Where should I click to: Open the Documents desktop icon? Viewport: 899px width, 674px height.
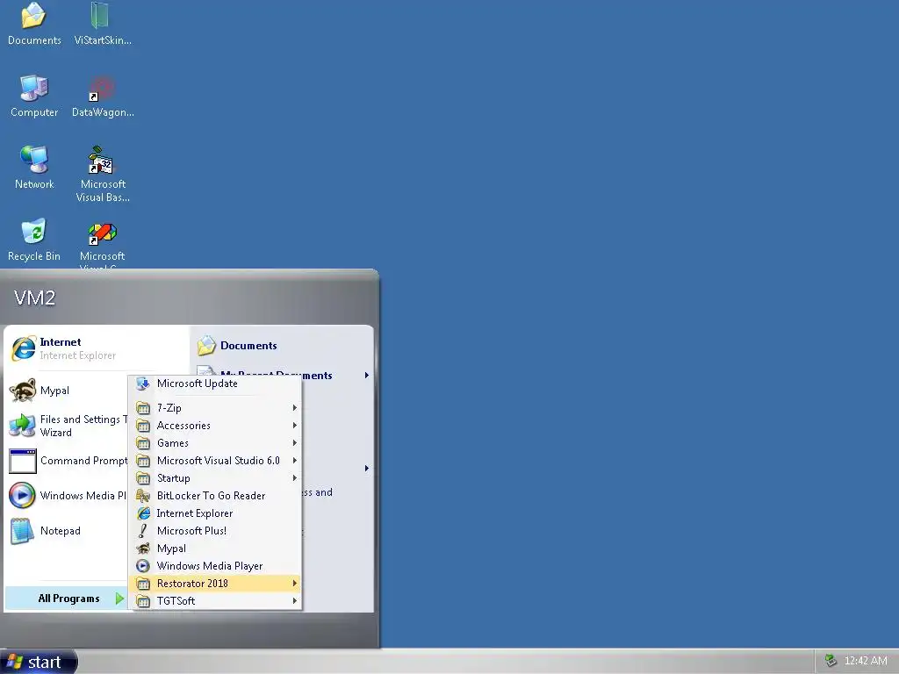(34, 23)
